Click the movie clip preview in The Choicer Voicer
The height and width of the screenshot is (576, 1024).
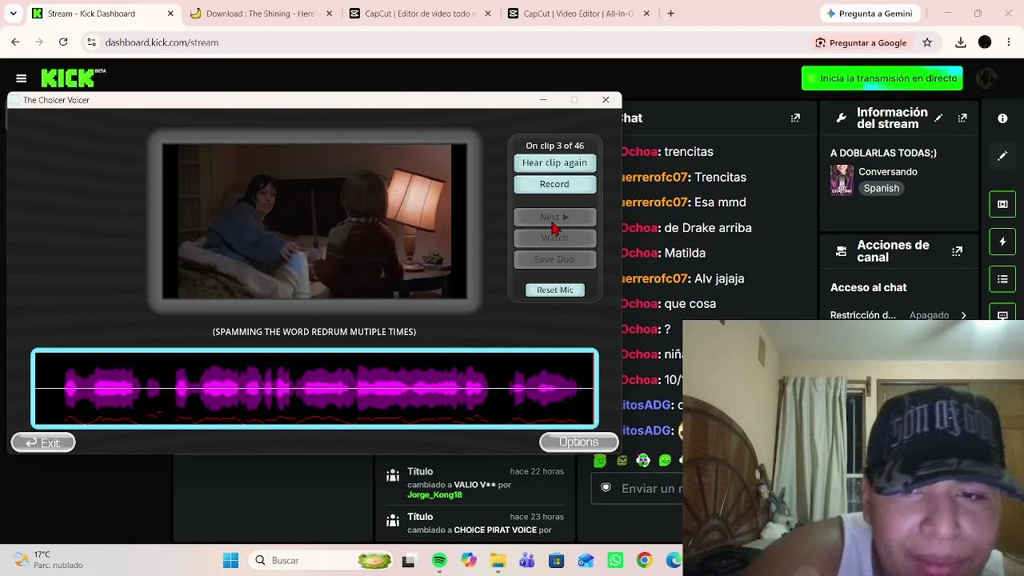pos(314,222)
